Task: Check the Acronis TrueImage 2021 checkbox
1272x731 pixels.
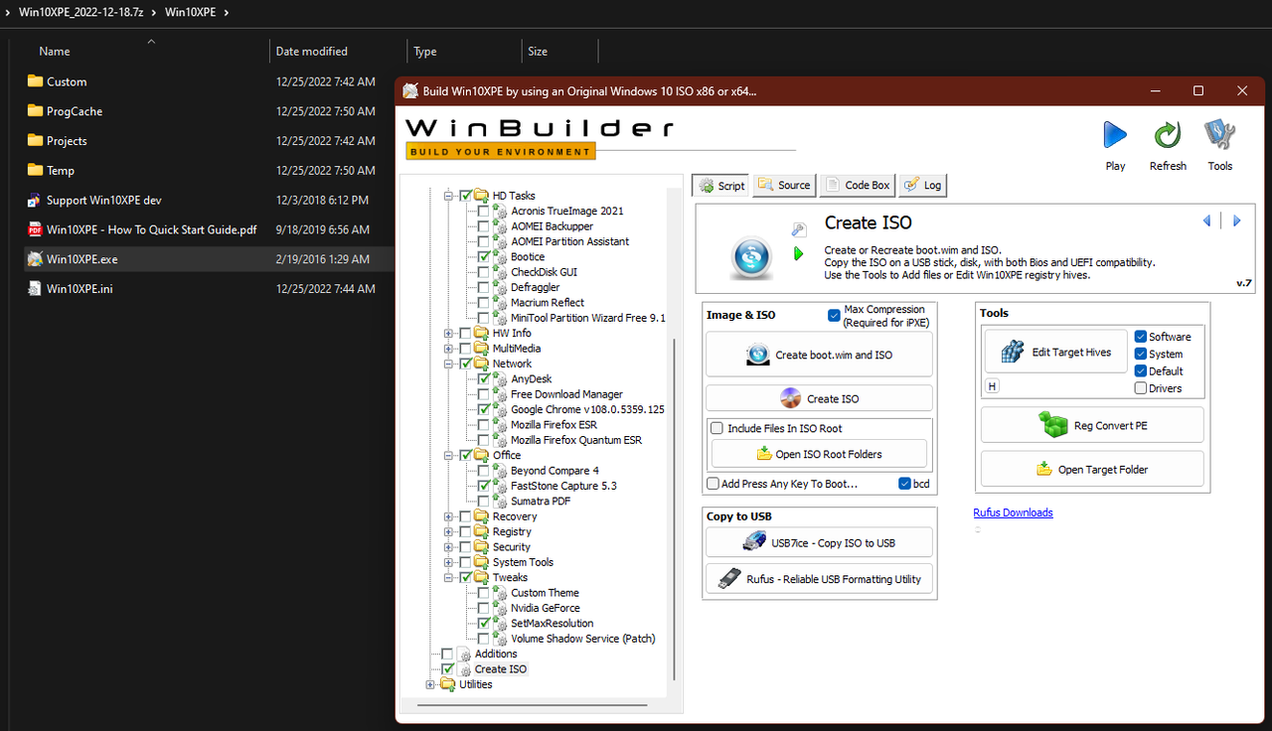Action: (483, 211)
